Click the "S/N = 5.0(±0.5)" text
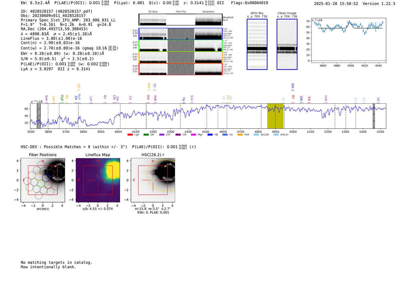This screenshot has height=283, width=416. tap(38, 59)
